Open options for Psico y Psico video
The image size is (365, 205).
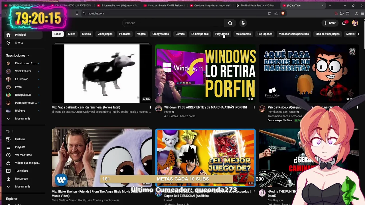tap(358, 108)
